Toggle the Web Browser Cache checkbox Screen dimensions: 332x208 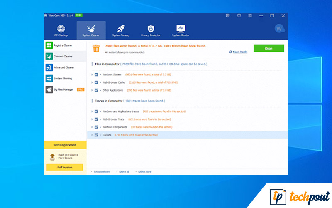96,82
